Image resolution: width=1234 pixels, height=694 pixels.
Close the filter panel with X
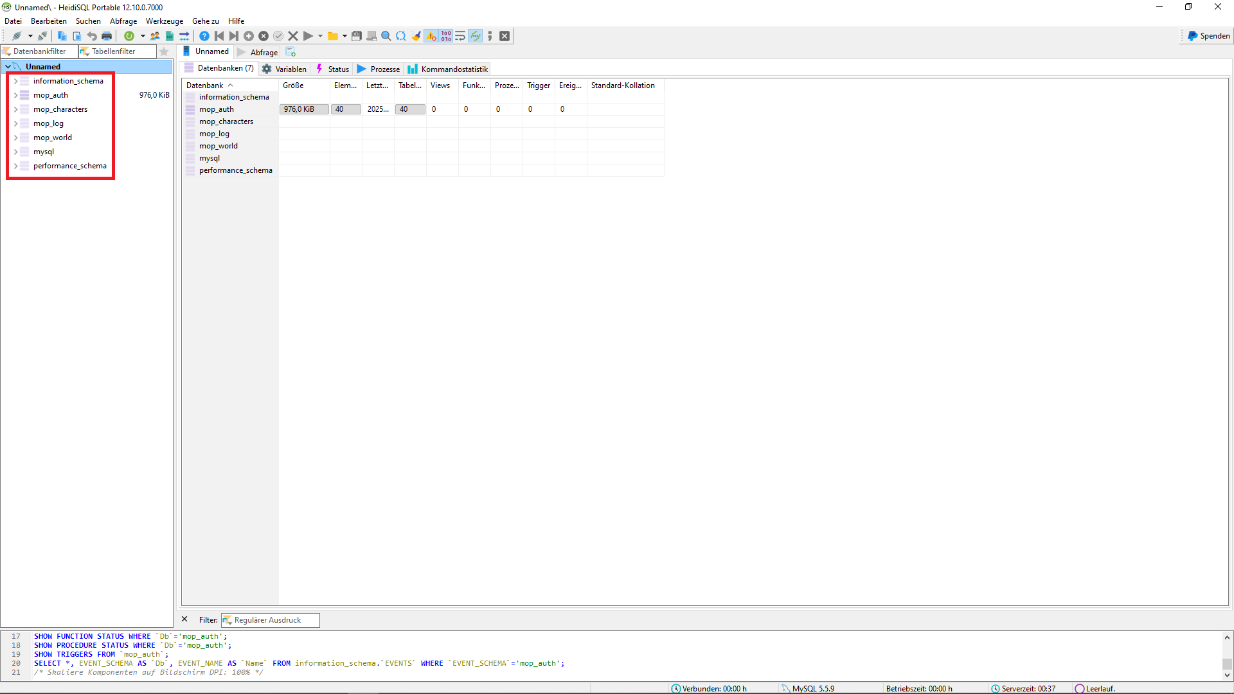184,619
